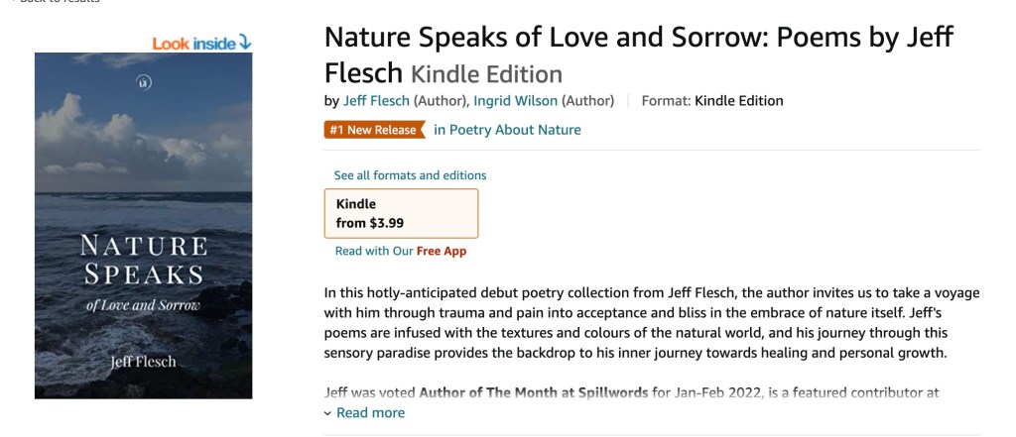Click the grey Kindle Edition title suffix
Screen dimensions: 1016x437
[486, 73]
